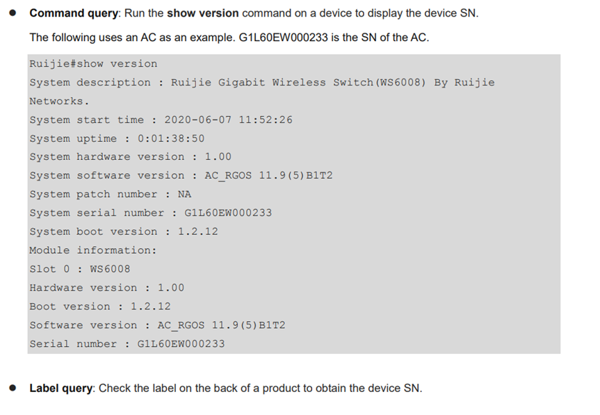The image size is (600, 415).
Task: Click the 'Label query' bold heading
Action: point(61,388)
